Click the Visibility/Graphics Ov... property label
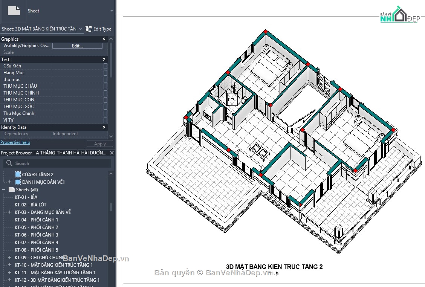The width and height of the screenshot is (425, 287). click(x=26, y=46)
